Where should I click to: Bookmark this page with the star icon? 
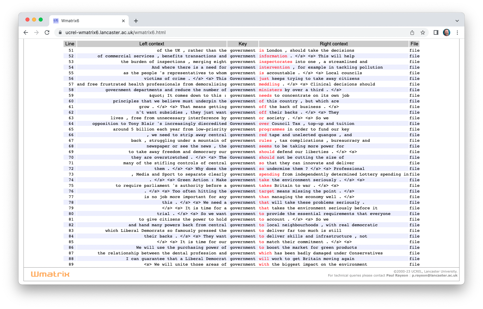point(422,32)
